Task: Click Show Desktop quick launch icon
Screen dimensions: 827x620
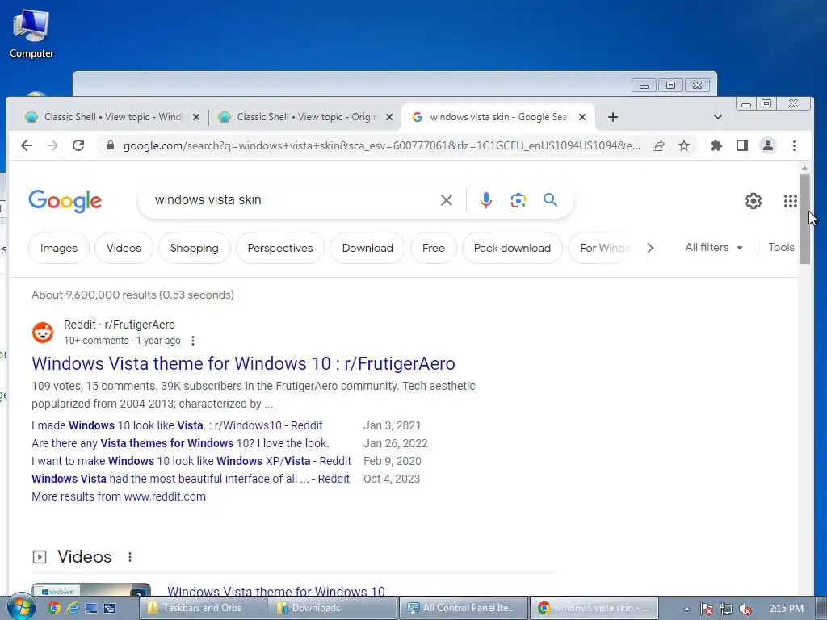Action: coord(91,608)
